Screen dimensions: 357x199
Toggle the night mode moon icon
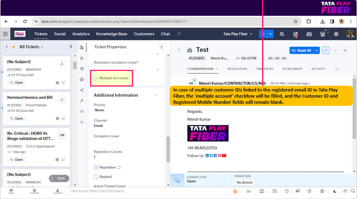(x=335, y=191)
